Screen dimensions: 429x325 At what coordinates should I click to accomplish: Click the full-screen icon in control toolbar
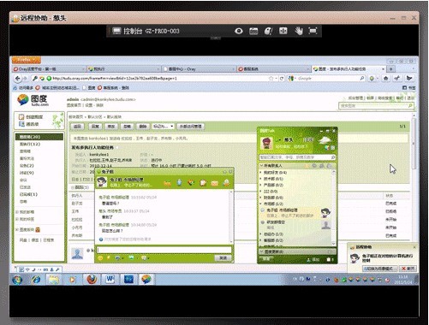tap(313, 31)
